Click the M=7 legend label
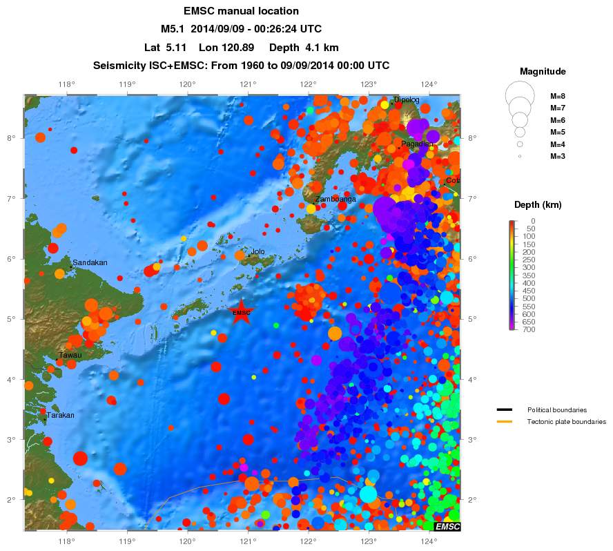The image size is (613, 551). [x=558, y=108]
